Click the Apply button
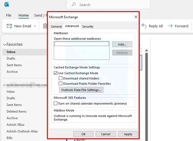Image resolution: width=193 pixels, height=141 pixels. click(x=128, y=134)
